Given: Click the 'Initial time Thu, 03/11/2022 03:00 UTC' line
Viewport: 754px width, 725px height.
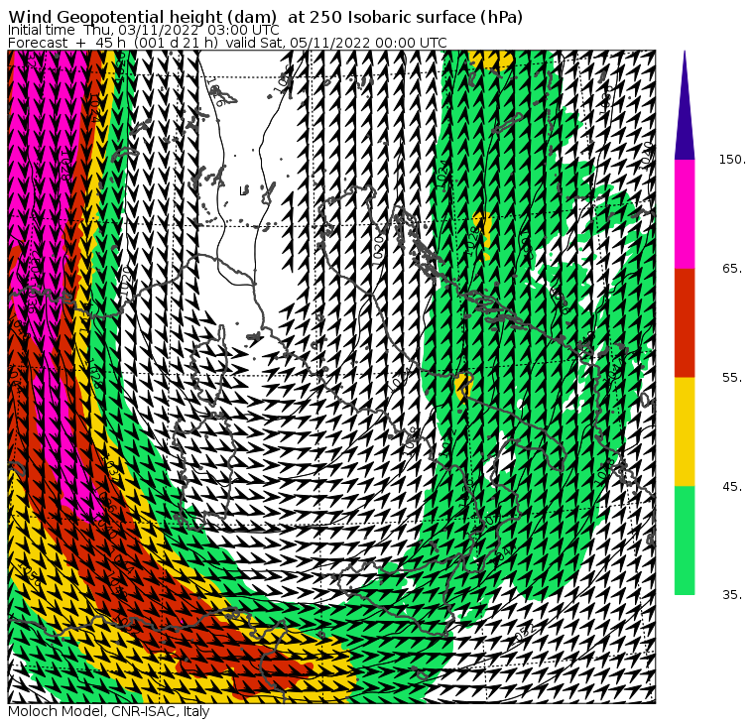Looking at the screenshot, I should click(143, 30).
